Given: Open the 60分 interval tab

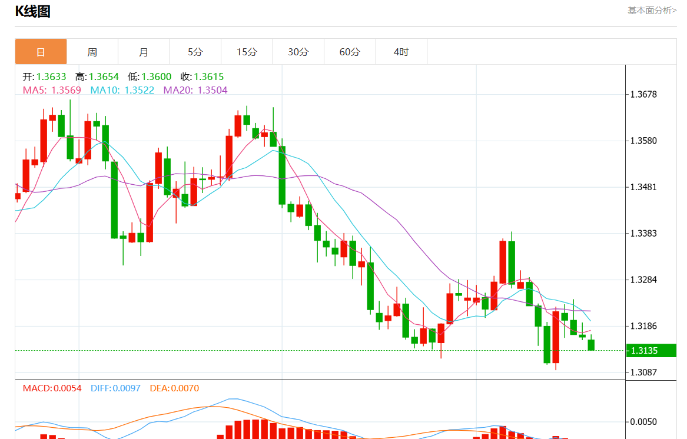Looking at the screenshot, I should (x=350, y=52).
